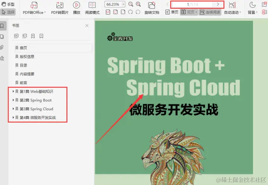Click the 第3篇 Spring Cloud bookmark label

[x=36, y=109]
